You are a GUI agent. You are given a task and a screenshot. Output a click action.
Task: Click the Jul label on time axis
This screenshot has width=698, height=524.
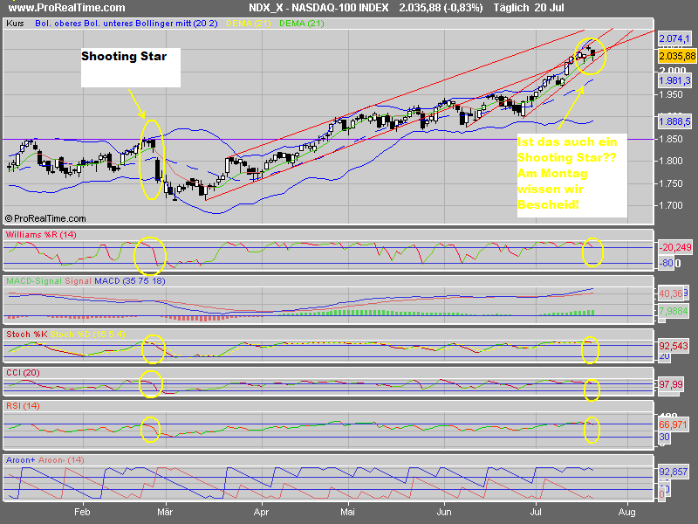536,512
